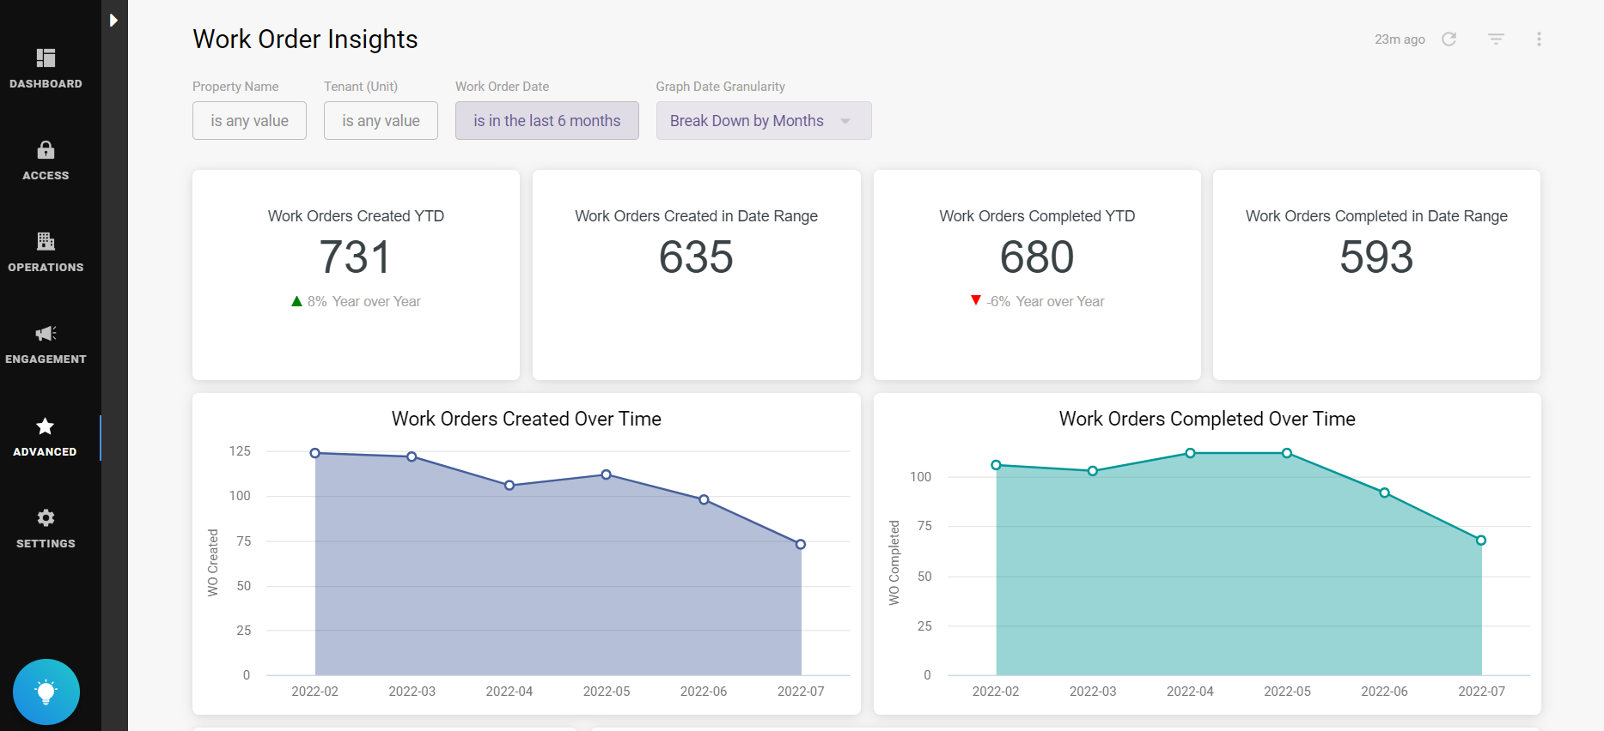
Task: Click Work Orders Created in Date Range 635
Action: (x=696, y=257)
